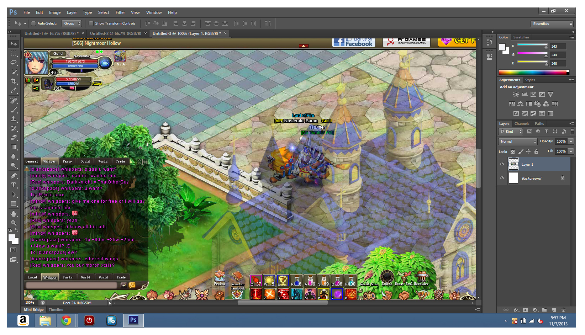Create a new layer
Screen dimensions: 585x335
pos(554,310)
